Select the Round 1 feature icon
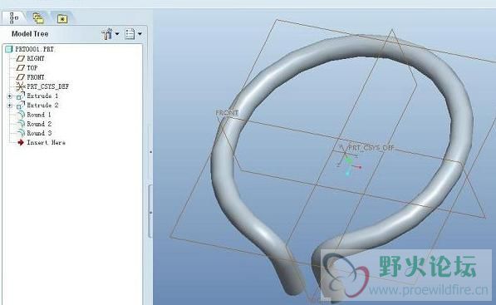Image resolution: width=496 pixels, height=305 pixels. (21, 115)
